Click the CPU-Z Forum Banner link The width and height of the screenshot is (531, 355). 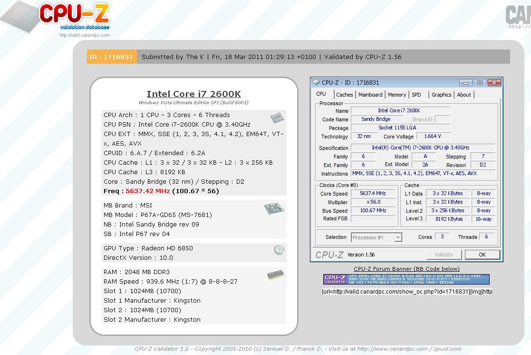pos(406,269)
